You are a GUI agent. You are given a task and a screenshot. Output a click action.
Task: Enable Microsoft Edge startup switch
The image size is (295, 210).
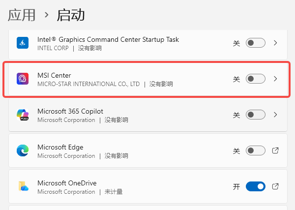tap(255, 150)
